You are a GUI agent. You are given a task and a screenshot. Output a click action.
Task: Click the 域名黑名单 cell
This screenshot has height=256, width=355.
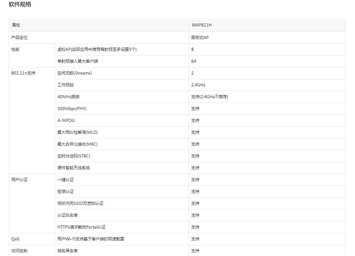[x=122, y=251]
